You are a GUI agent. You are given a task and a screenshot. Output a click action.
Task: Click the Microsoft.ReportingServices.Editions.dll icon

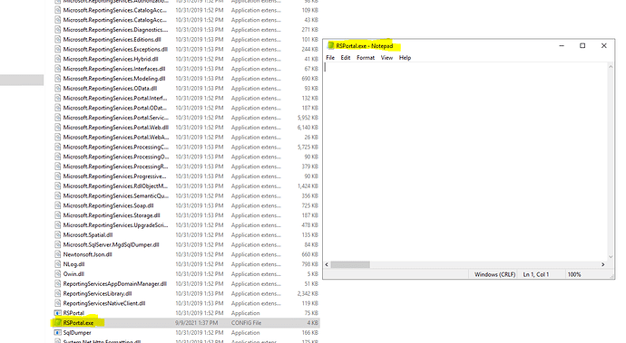[58, 40]
